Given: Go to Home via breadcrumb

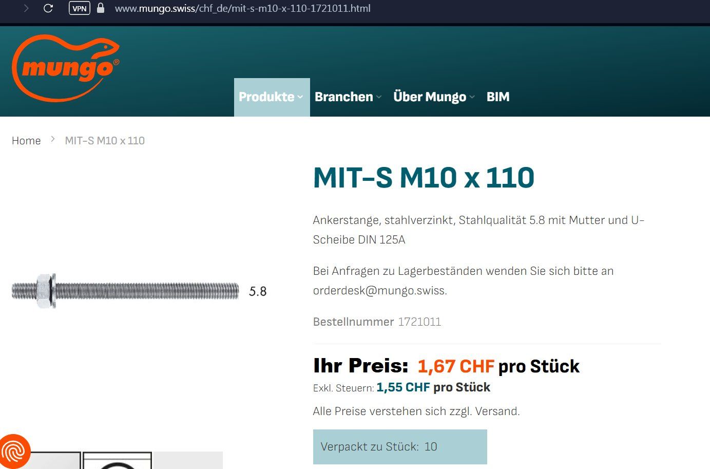Looking at the screenshot, I should 26,141.
